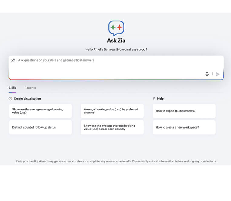This screenshot has height=201, width=231.
Task: Select 'Show me the average average booking value (usd)' card
Action: tap(40, 111)
